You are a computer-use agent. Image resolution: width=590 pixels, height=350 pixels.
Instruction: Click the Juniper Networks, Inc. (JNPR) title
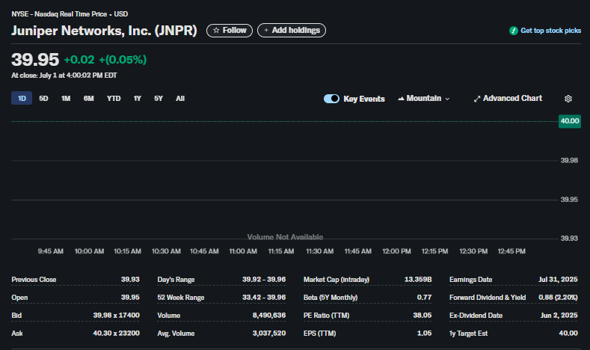[104, 31]
